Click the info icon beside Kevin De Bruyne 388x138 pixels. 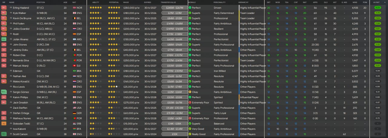11,18
